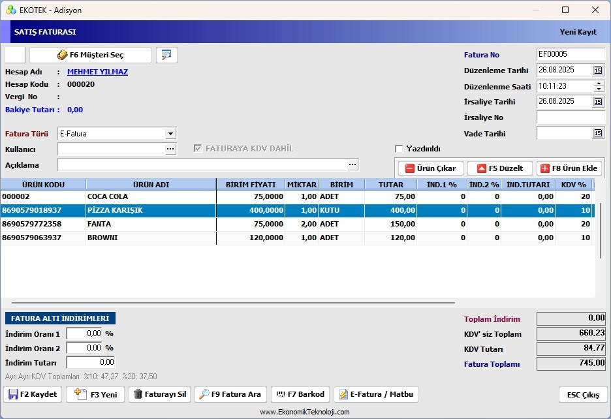Click the İndirim Tutarı field

coord(91,362)
